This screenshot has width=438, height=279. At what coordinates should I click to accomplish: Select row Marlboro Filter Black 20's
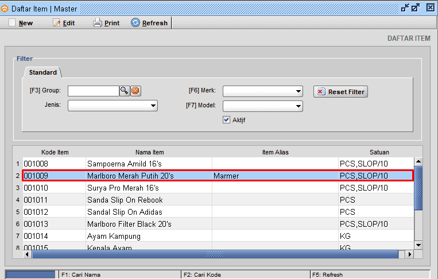[218, 224]
